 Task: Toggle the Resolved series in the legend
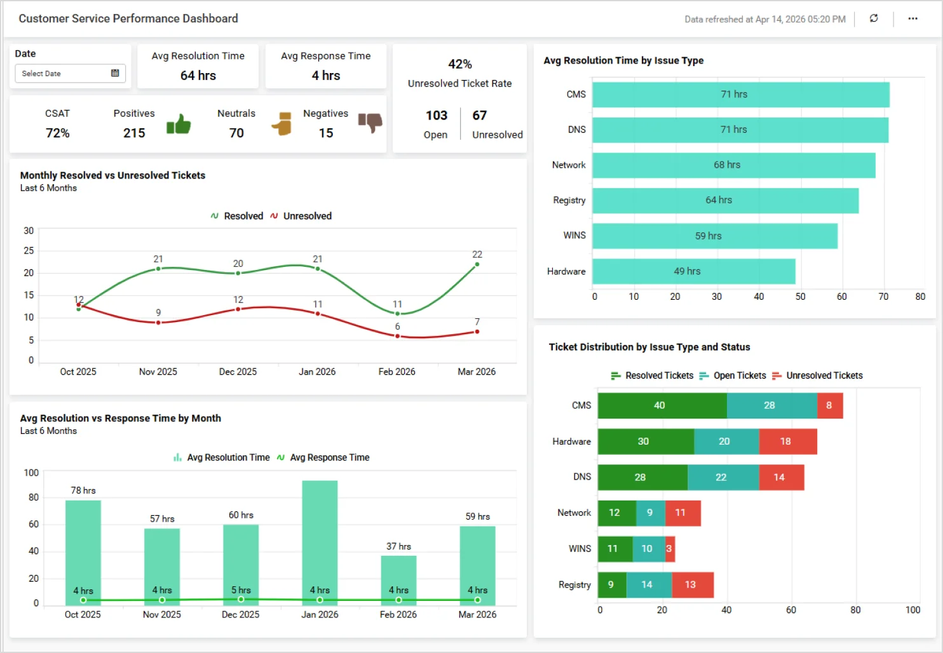point(243,216)
